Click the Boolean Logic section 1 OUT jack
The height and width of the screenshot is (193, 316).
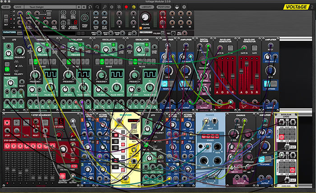[x=287, y=147]
